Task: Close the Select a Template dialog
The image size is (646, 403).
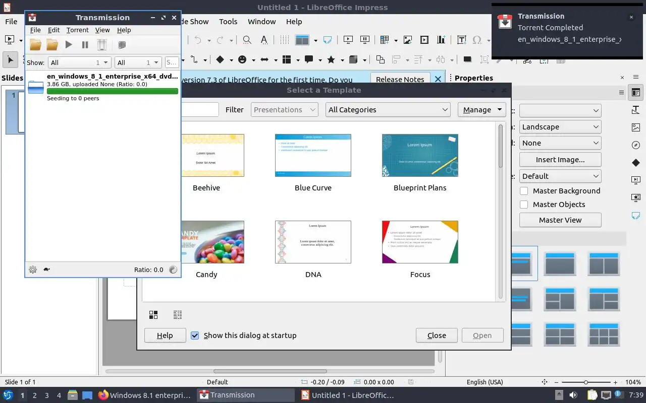Action: point(437,335)
